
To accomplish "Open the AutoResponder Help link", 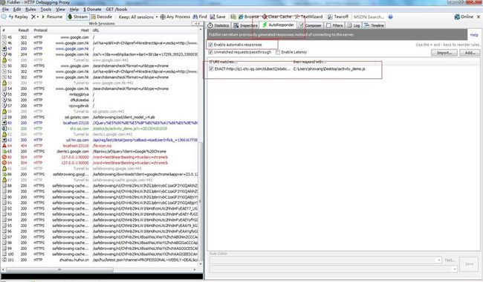I will (474, 35).
